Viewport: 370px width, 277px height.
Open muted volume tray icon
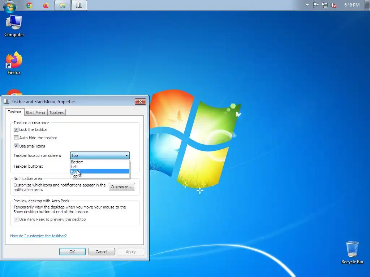tap(334, 5)
